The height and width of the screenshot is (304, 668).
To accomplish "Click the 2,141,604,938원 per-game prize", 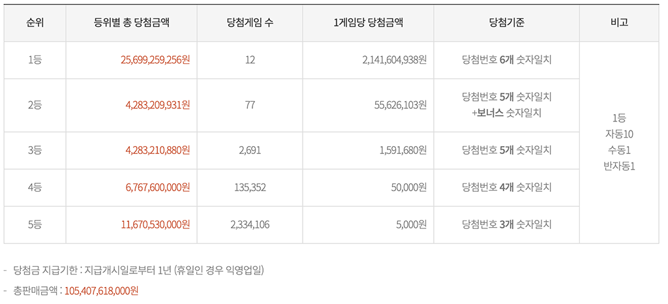I will (394, 60).
